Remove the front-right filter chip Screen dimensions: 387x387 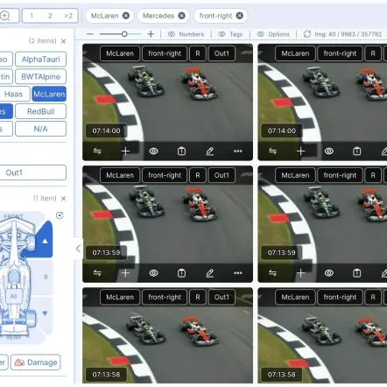coord(240,16)
